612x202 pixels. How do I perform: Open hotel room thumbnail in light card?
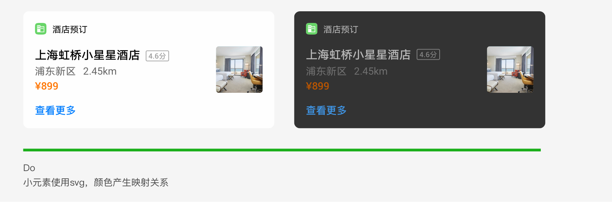click(239, 70)
